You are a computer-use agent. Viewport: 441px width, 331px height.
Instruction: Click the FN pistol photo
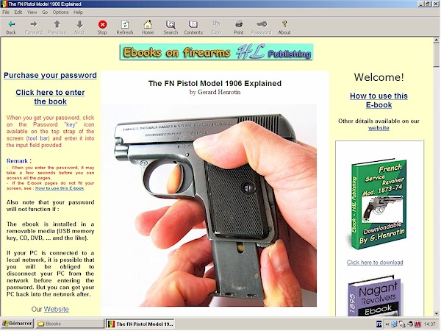[x=209, y=205]
